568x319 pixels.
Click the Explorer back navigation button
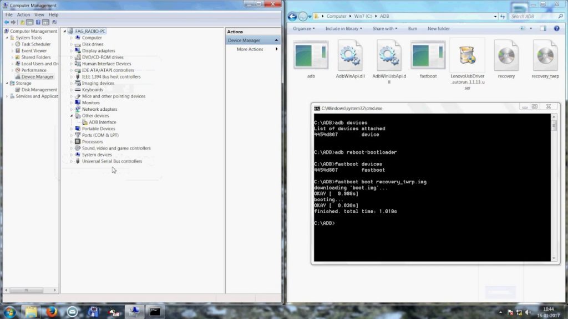292,16
